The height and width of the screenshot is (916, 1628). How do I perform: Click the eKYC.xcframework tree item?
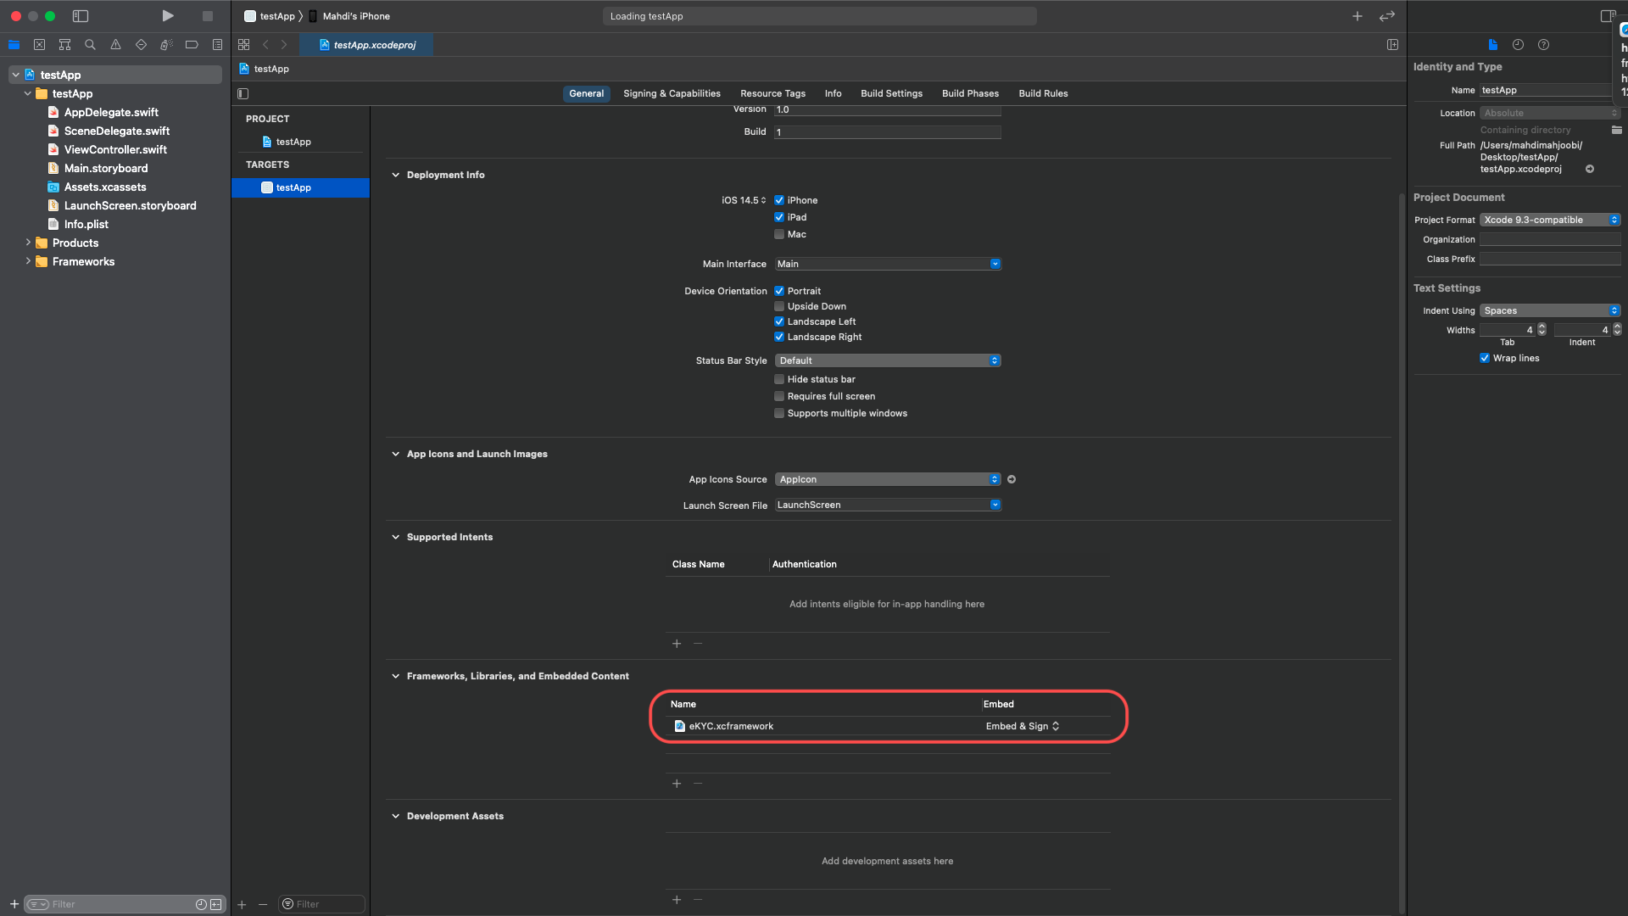(x=731, y=726)
